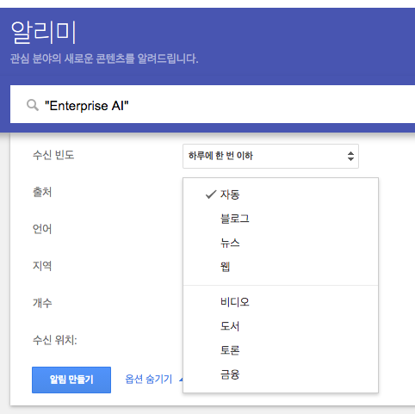Click the 알리미 page title
The width and height of the screenshot is (415, 414).
(x=44, y=33)
